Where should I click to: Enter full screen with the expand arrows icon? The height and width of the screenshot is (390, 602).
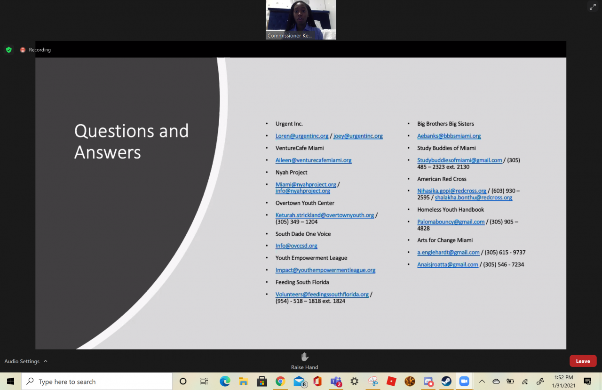[593, 7]
